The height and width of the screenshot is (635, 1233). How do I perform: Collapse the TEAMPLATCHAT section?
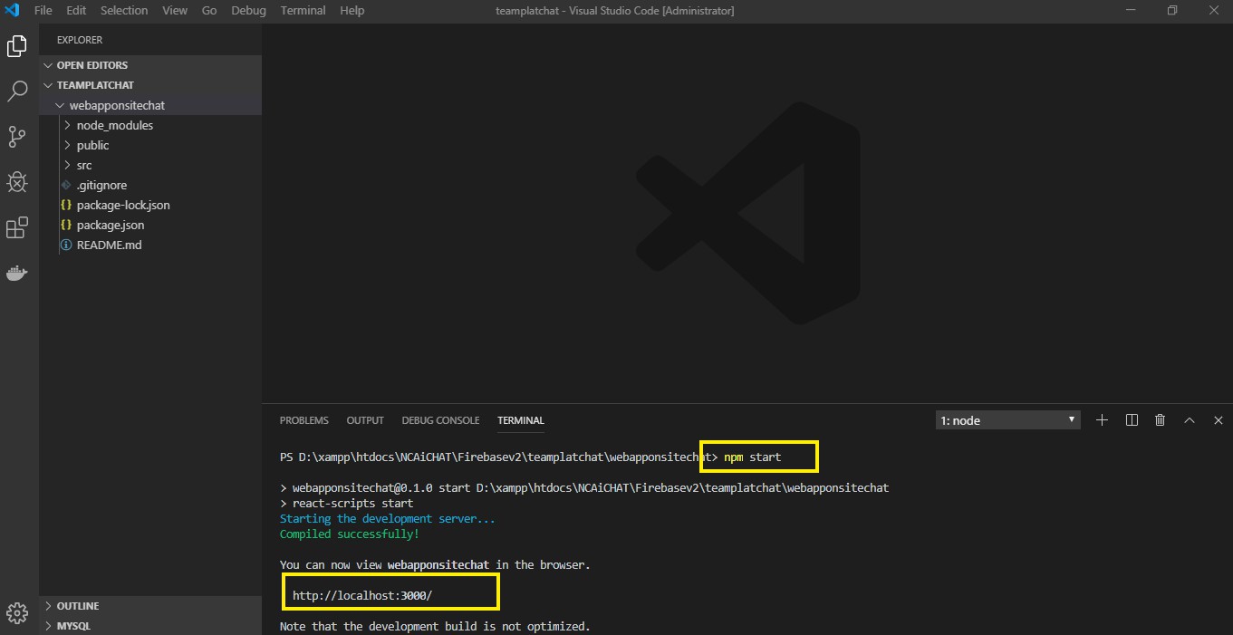[150, 85]
